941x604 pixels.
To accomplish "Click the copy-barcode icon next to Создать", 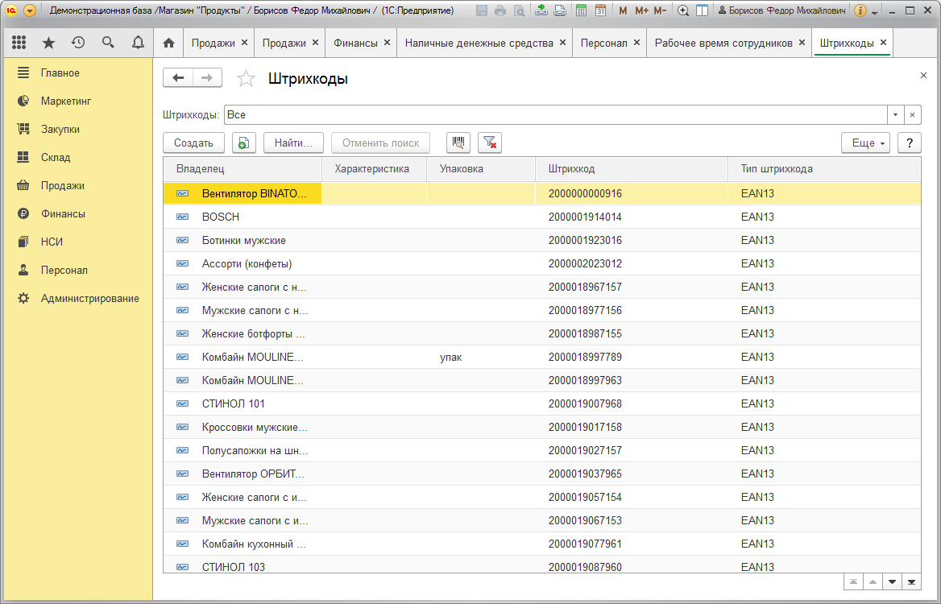I will pyautogui.click(x=243, y=143).
